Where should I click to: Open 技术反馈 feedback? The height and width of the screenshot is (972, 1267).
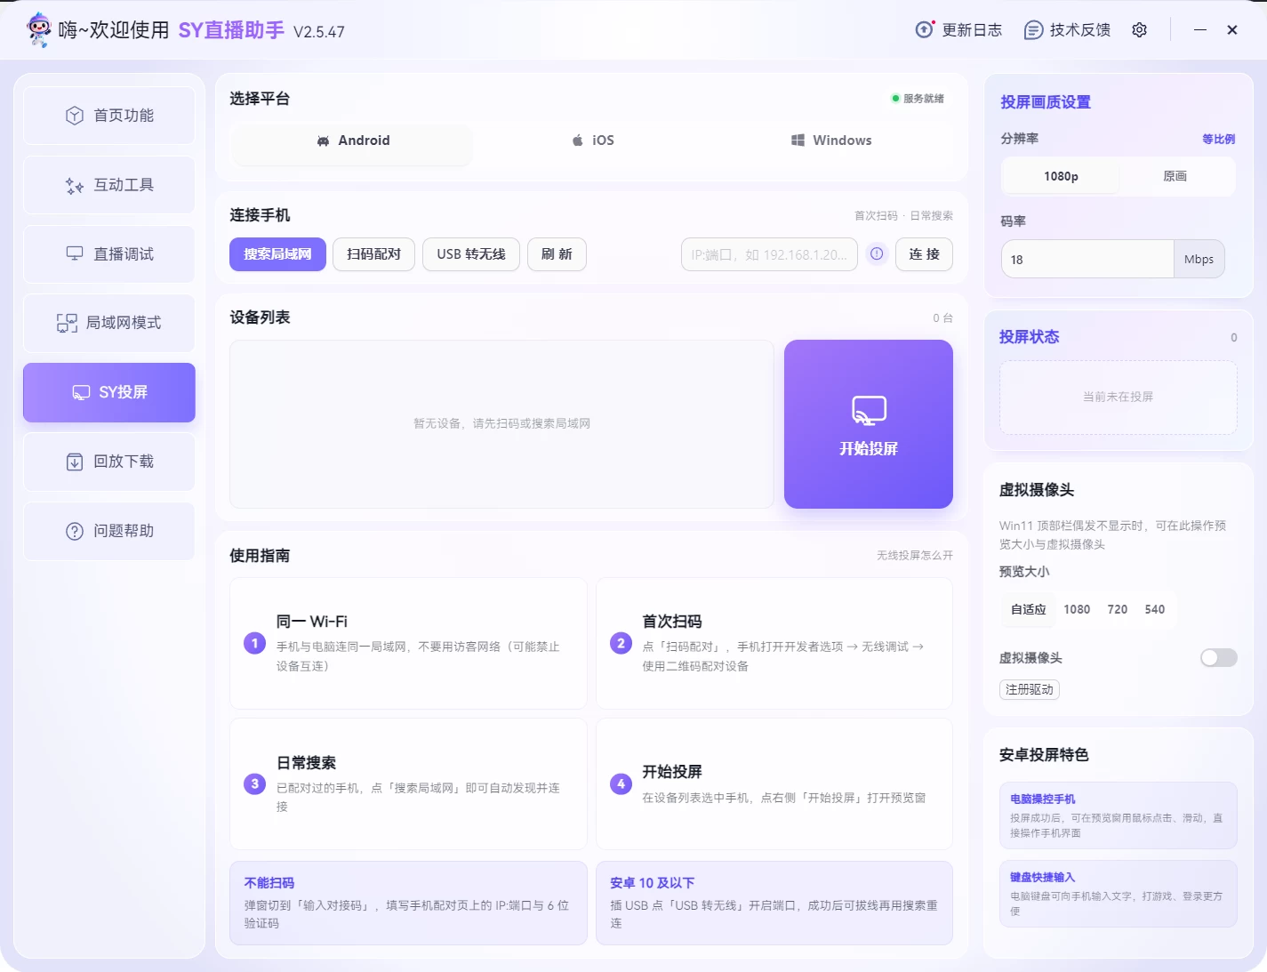click(1068, 30)
